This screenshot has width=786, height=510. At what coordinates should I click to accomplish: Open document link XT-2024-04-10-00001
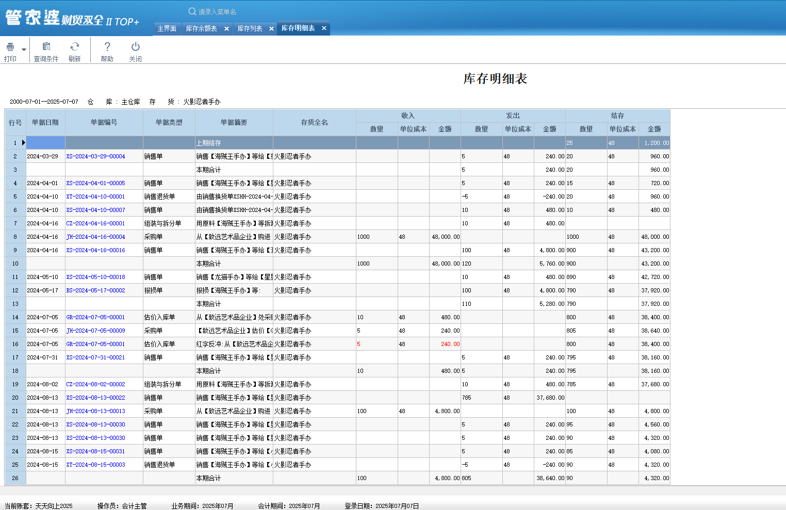(x=96, y=196)
